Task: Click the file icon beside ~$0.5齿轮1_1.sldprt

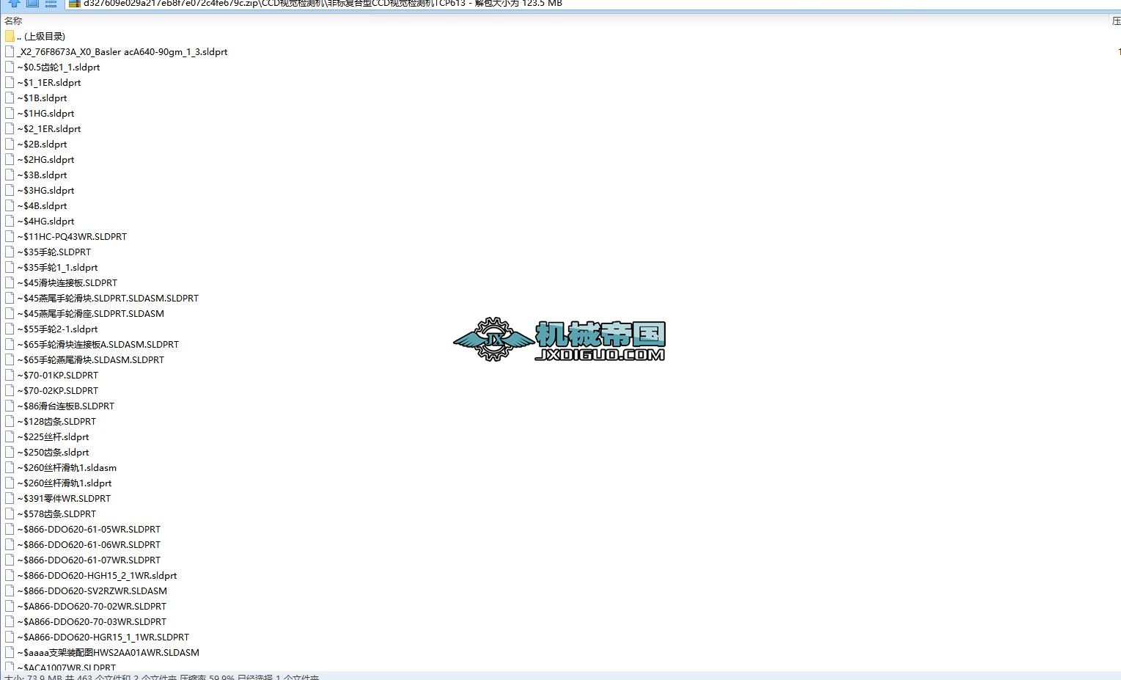Action: coord(10,67)
